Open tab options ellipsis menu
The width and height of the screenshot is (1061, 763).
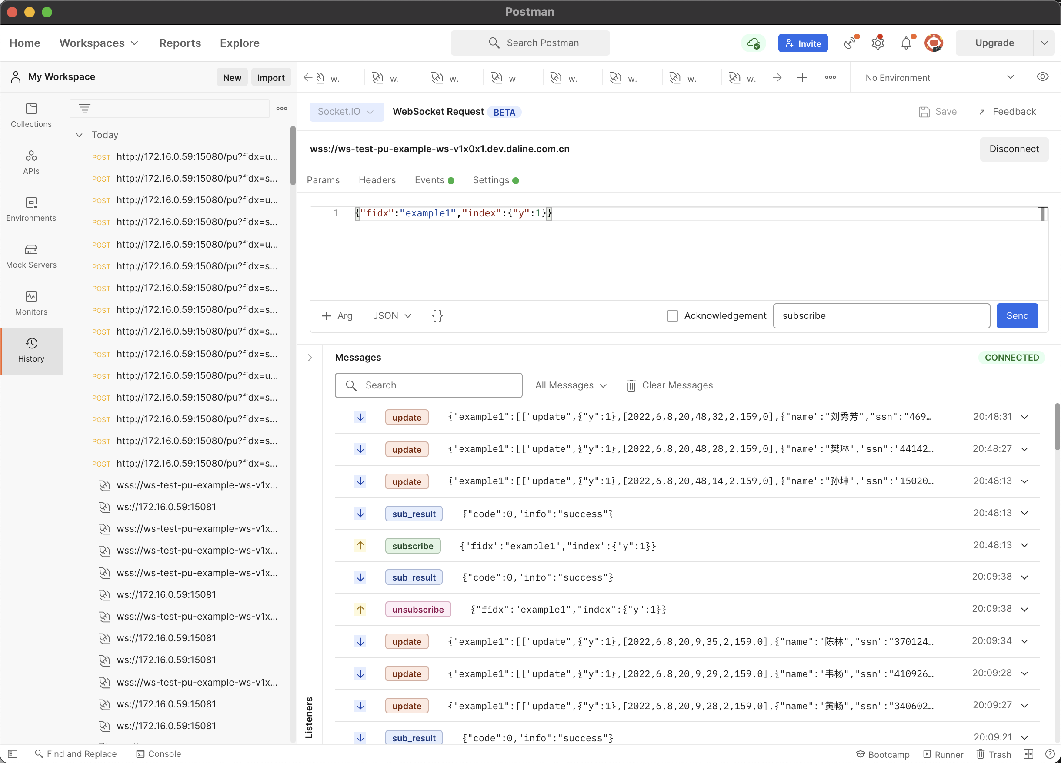coord(831,78)
